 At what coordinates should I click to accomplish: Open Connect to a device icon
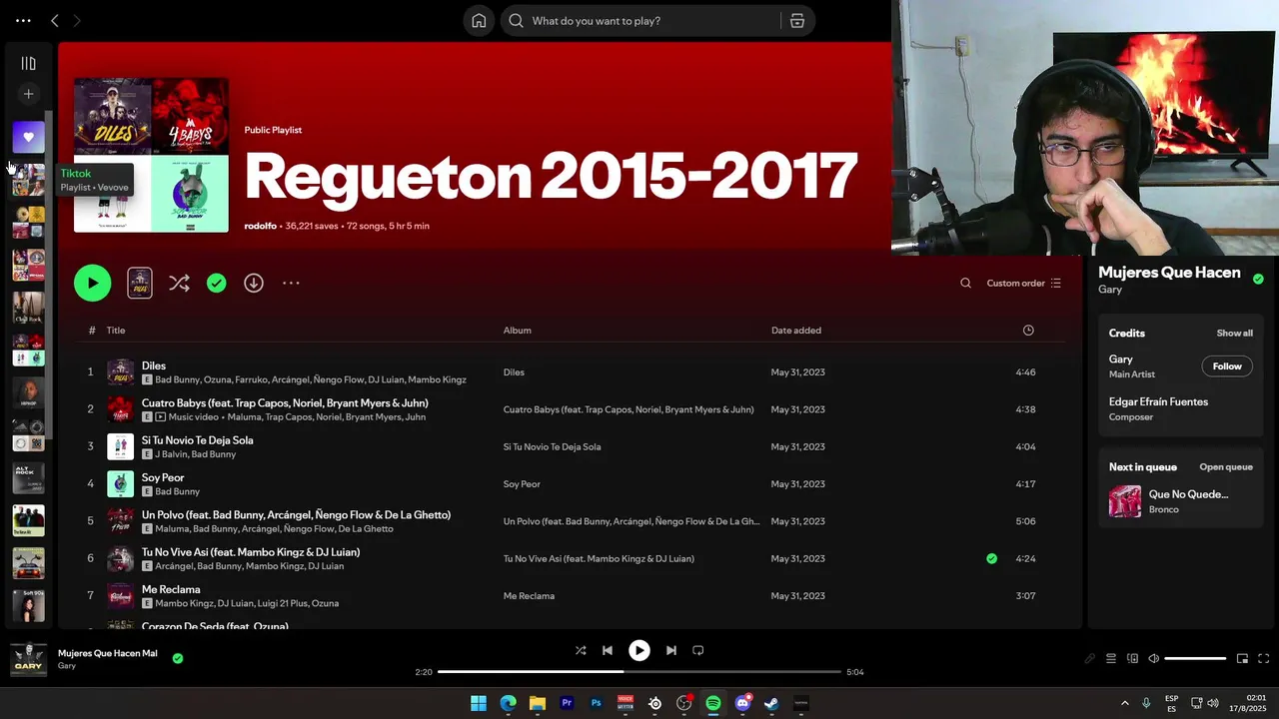pos(1132,659)
